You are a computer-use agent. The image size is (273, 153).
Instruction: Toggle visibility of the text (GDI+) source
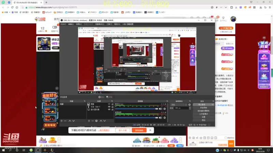coord(109,107)
